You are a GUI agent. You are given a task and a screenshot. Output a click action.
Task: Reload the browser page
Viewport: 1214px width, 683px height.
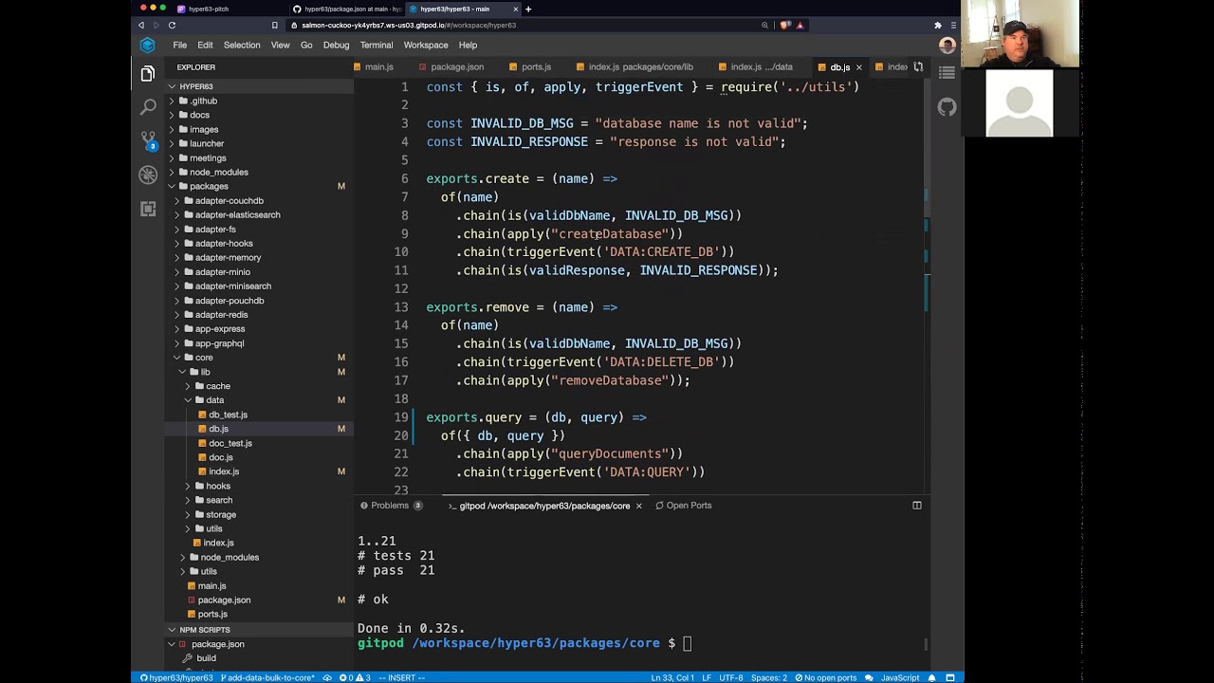(x=172, y=25)
